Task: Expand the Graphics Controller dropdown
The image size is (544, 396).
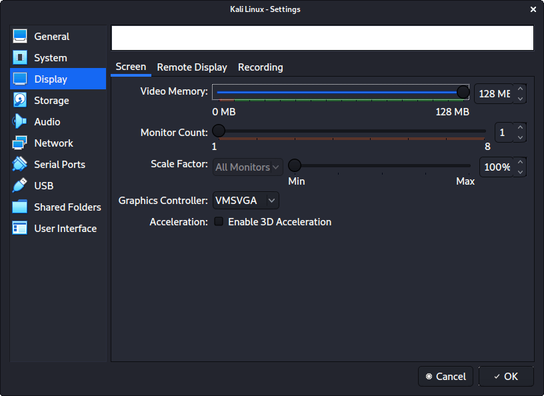Action: [x=245, y=201]
